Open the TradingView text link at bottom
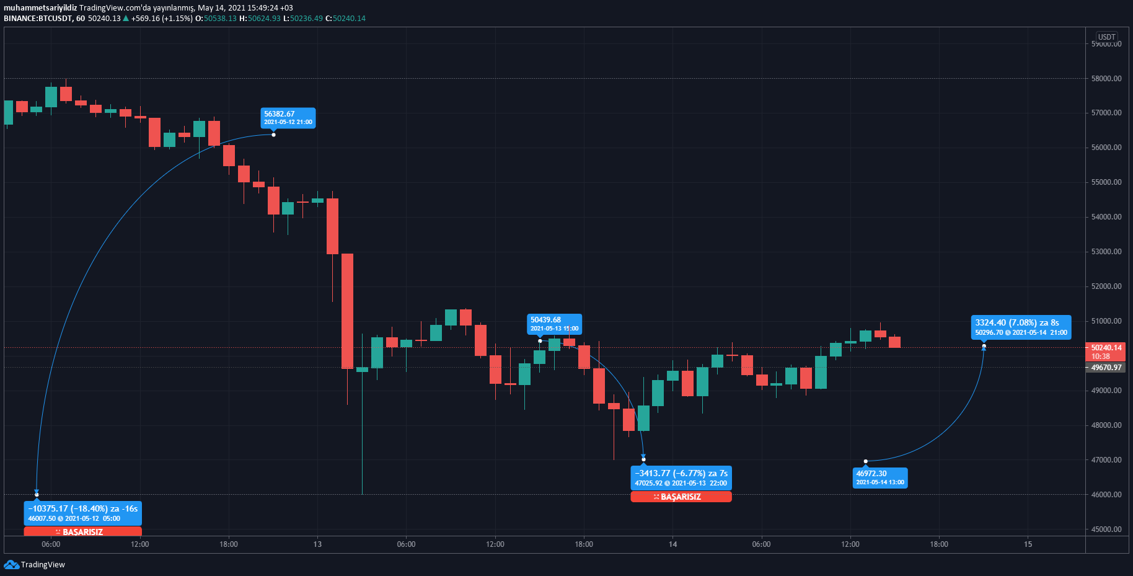 (43, 564)
